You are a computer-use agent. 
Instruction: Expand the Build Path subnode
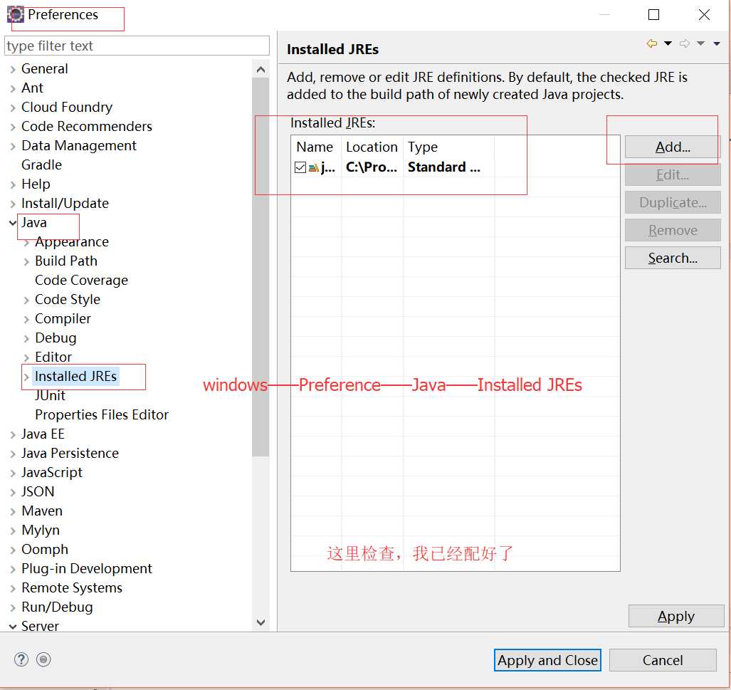[x=26, y=262]
